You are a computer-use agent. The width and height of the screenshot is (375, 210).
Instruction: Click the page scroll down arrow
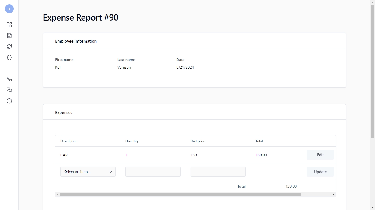coord(373,208)
